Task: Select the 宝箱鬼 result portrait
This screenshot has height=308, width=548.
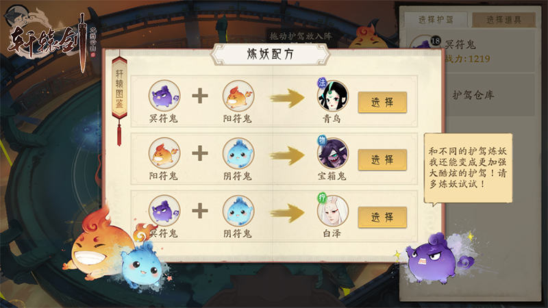Action: pyautogui.click(x=332, y=153)
